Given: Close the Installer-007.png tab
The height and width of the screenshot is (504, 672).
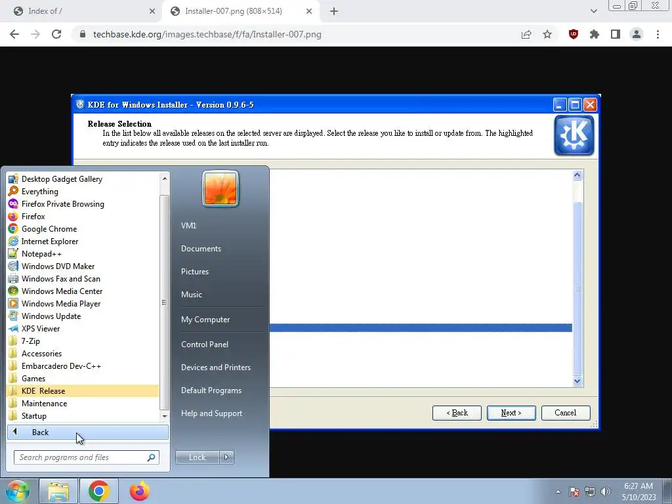Looking at the screenshot, I should (309, 11).
